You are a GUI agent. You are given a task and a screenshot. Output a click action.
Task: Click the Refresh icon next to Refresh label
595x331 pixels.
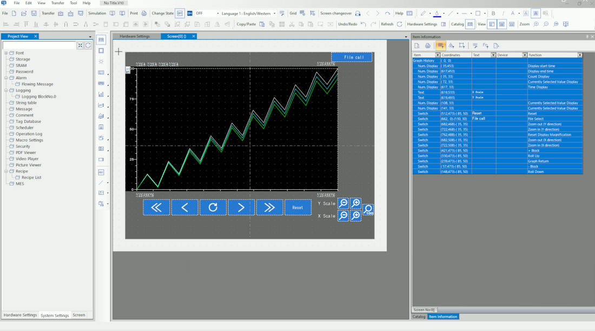pyautogui.click(x=399, y=24)
